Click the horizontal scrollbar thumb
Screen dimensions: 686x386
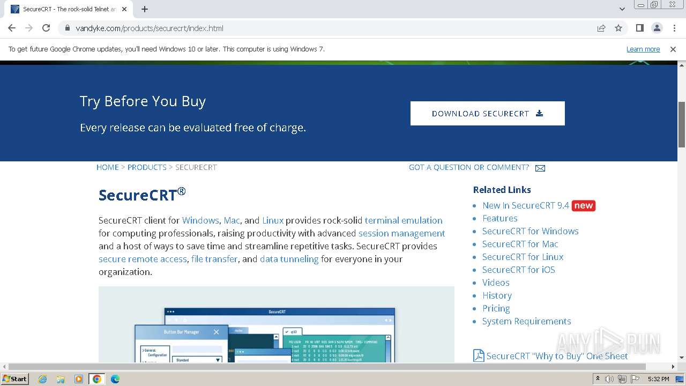[327, 367]
